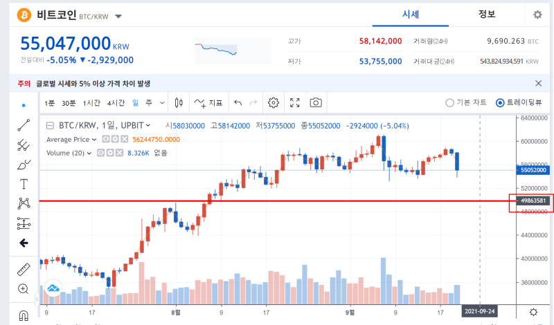This screenshot has width=554, height=325.
Task: Click the 53,755,000 low price value
Action: tap(380, 62)
